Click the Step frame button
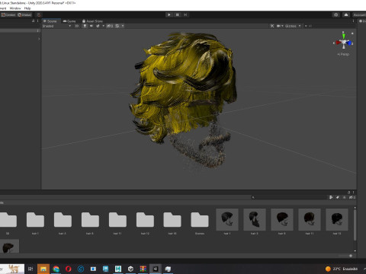The width and height of the screenshot is (366, 274). click(185, 14)
